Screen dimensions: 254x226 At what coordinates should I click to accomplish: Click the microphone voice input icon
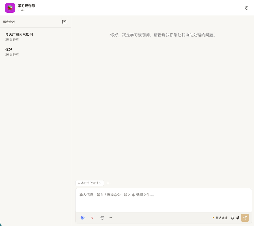233,218
